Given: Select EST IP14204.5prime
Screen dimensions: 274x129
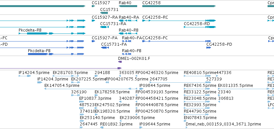Looking at the screenshot, I should click(x=25, y=76).
